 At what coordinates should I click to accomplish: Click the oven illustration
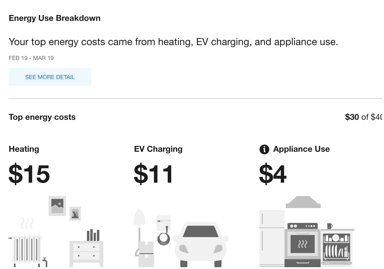(303, 245)
